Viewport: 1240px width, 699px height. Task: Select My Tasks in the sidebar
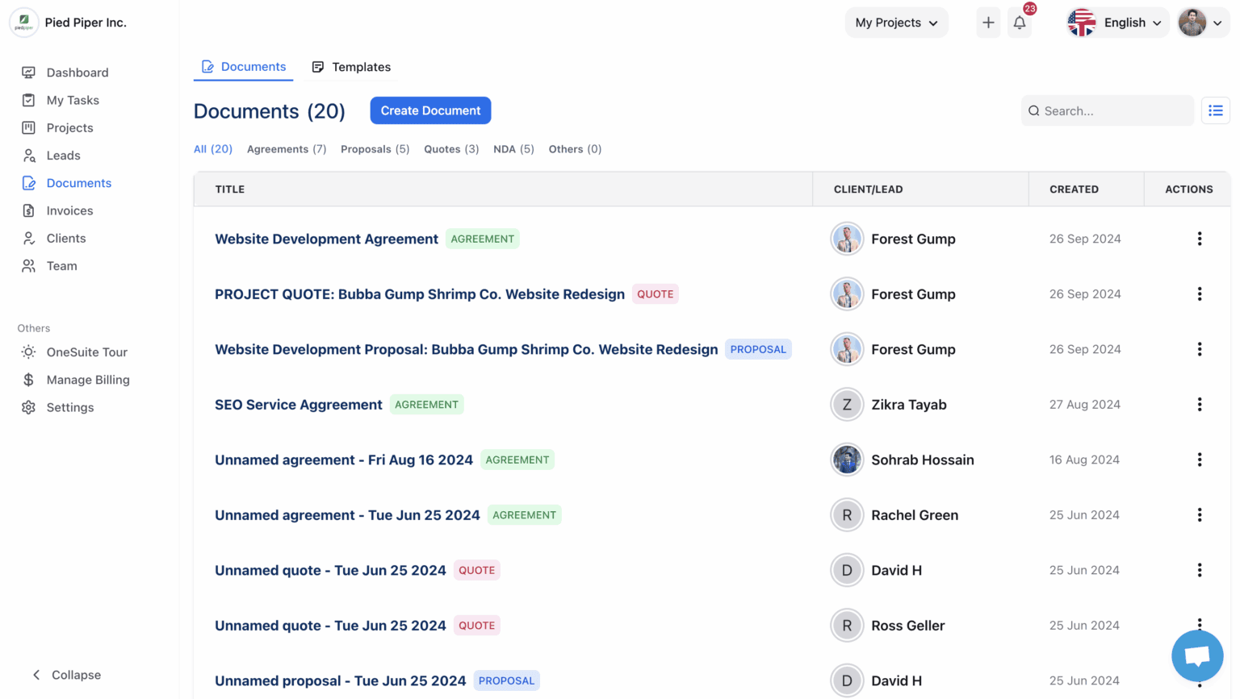(74, 100)
